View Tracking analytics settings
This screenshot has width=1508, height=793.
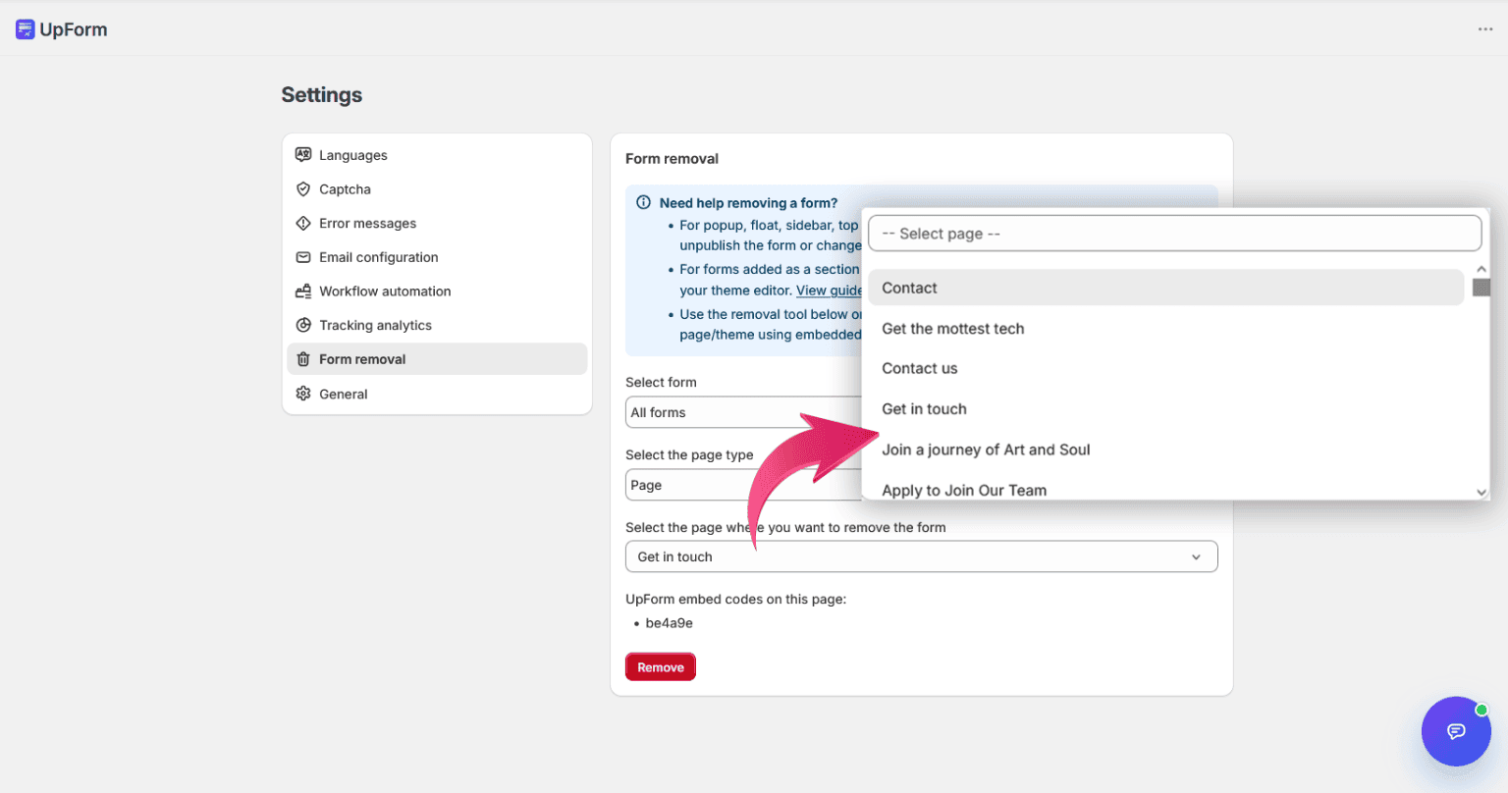coord(437,325)
